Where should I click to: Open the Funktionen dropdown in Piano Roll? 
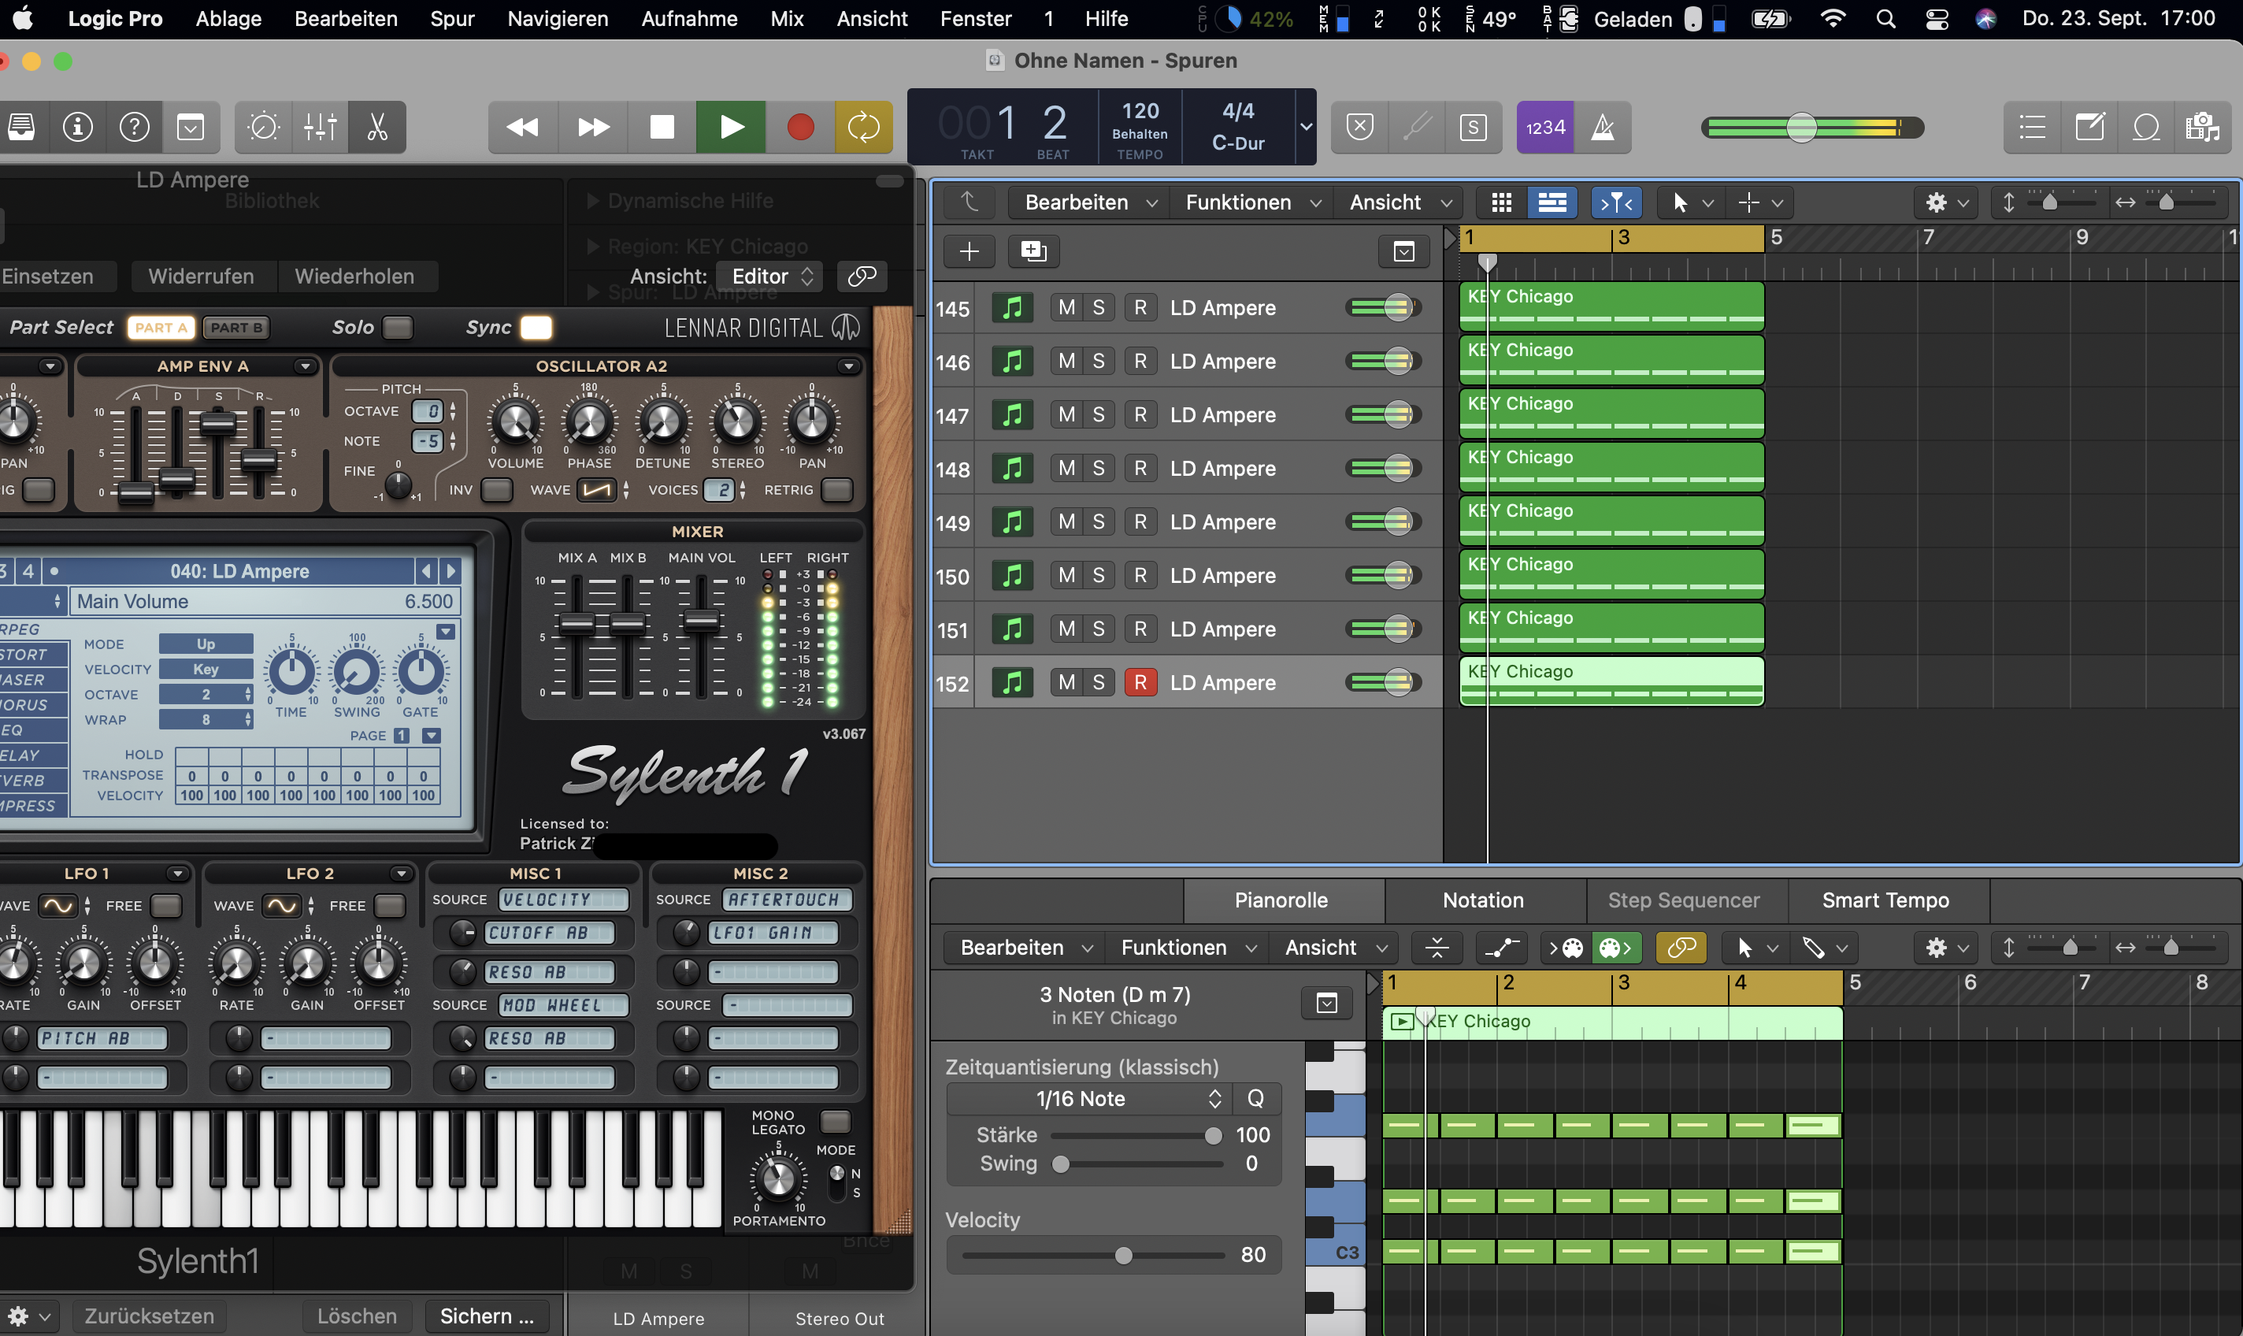click(x=1186, y=948)
